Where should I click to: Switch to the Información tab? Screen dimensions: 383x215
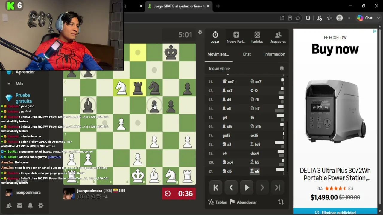point(275,54)
